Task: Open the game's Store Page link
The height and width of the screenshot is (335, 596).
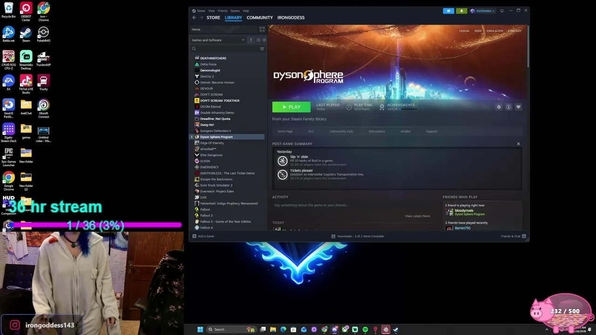Action: 285,131
